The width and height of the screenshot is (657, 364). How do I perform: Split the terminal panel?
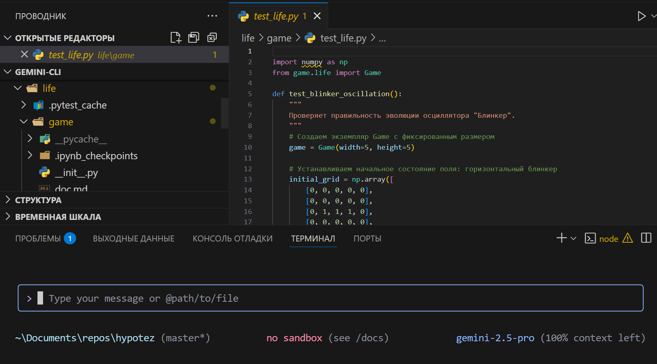click(x=646, y=238)
